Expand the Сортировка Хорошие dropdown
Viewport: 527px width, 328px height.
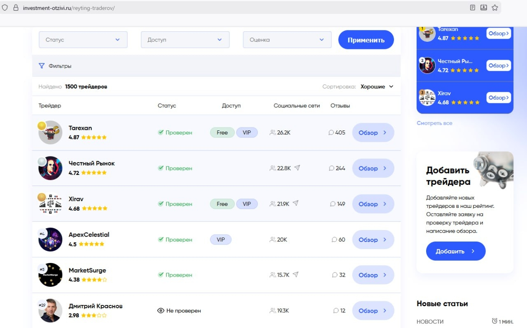(377, 86)
